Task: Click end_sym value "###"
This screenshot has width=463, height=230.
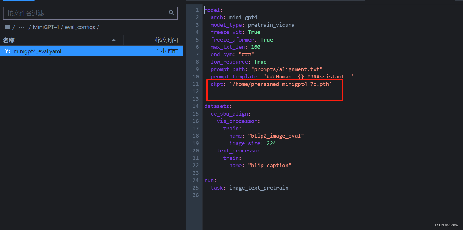Action: (x=246, y=55)
